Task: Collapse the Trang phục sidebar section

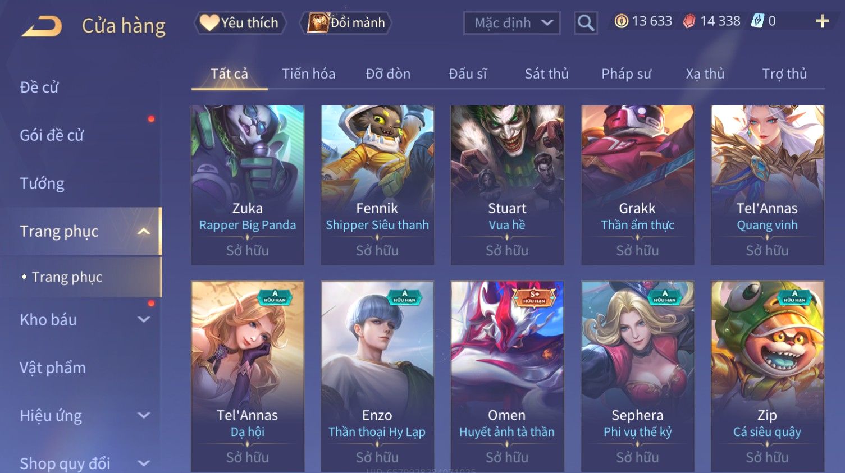Action: 144,231
